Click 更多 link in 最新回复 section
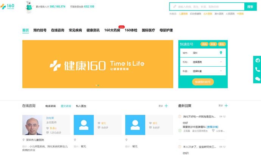The image size is (261, 155). [221, 106]
